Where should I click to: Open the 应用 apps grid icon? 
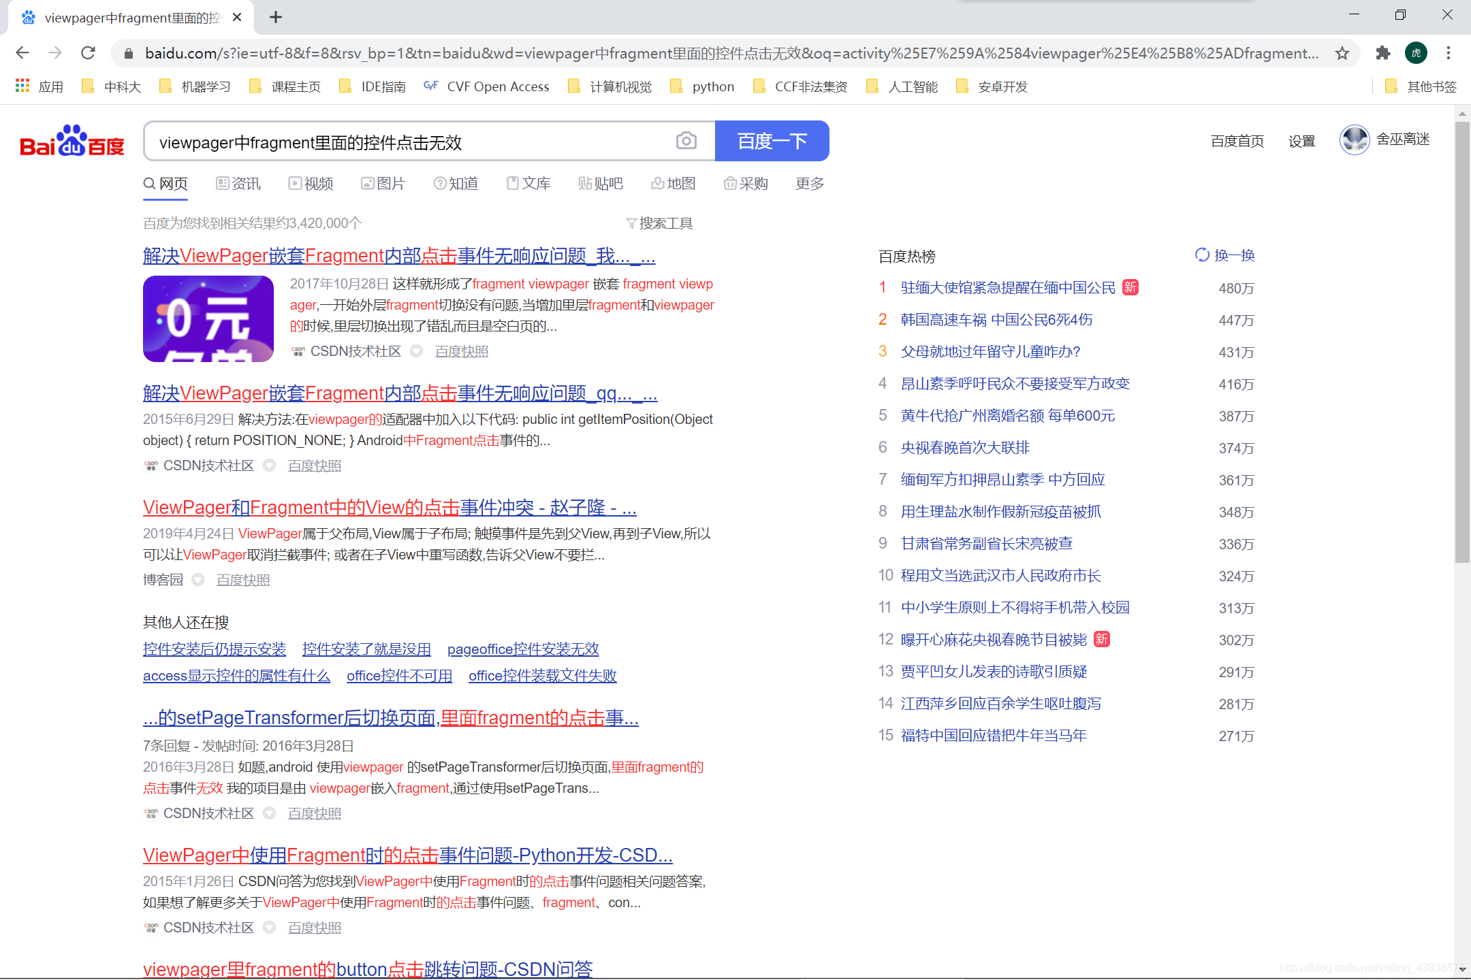pyautogui.click(x=22, y=86)
